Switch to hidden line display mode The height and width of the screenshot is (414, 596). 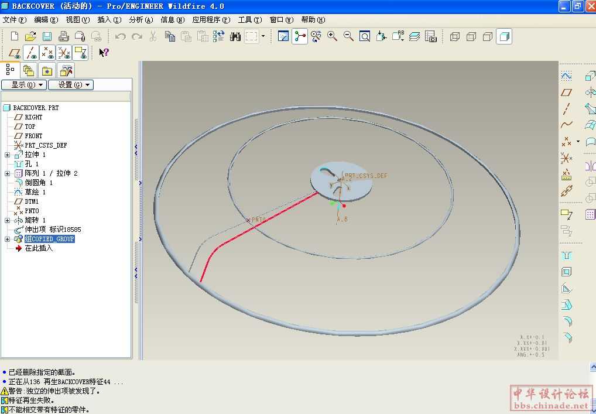[x=471, y=36]
